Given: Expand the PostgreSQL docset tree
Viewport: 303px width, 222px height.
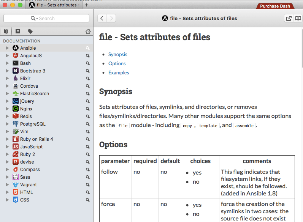Looking at the screenshot, I should coord(7,124).
